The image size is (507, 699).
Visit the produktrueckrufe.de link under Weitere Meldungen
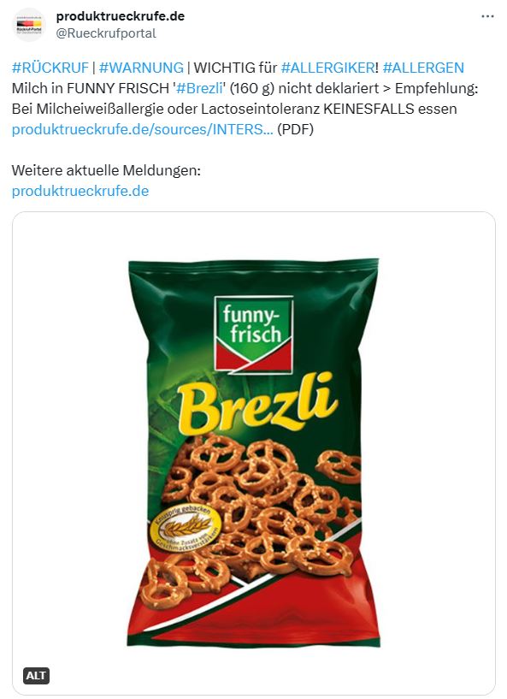80,191
